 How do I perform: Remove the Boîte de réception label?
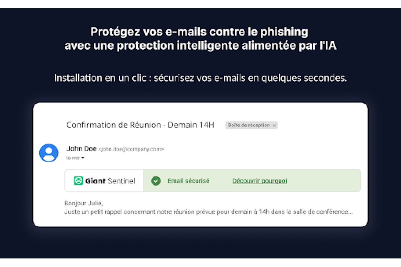click(274, 125)
